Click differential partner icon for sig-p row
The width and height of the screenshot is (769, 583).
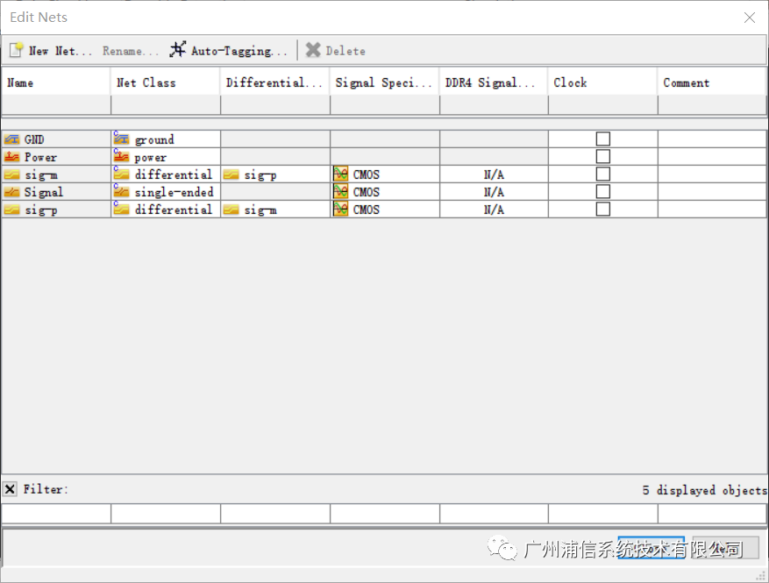[231, 210]
